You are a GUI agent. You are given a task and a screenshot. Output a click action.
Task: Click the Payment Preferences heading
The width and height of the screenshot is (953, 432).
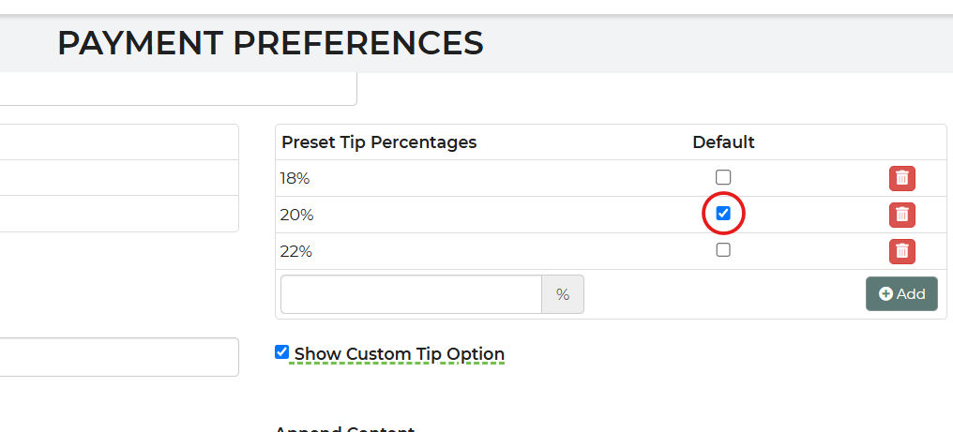point(270,44)
